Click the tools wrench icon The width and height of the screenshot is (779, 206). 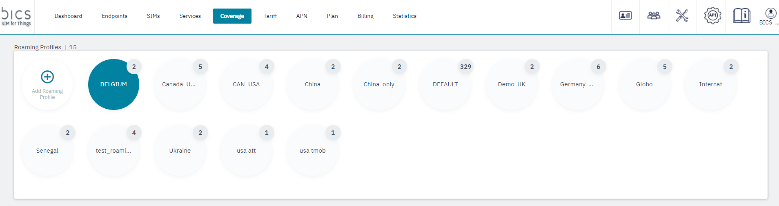point(682,16)
